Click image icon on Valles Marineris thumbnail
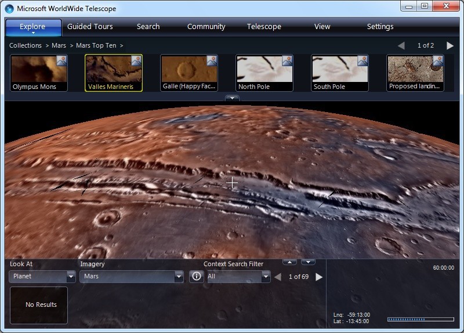This screenshot has width=464, height=333. coord(136,61)
